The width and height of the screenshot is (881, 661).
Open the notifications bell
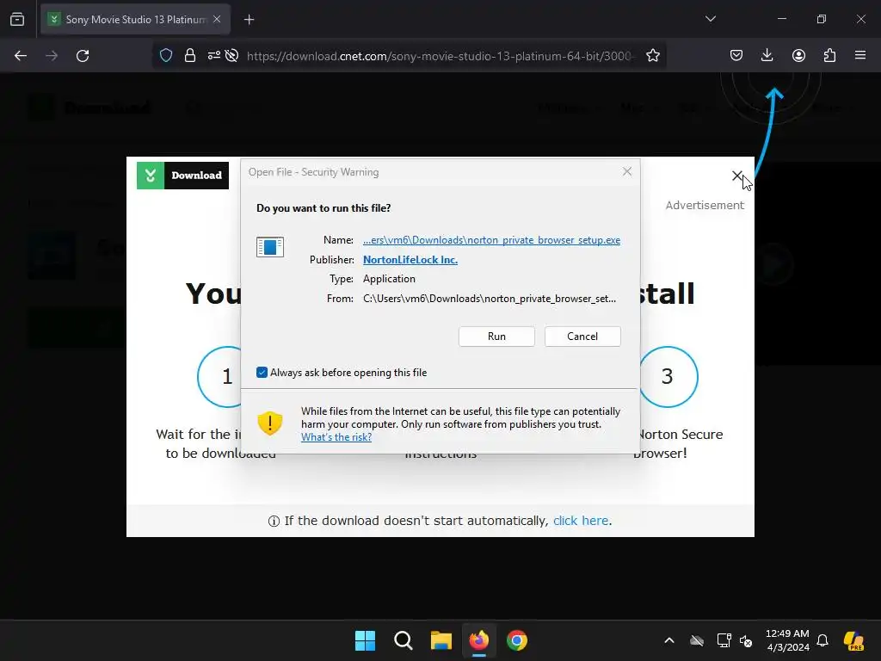click(x=822, y=640)
